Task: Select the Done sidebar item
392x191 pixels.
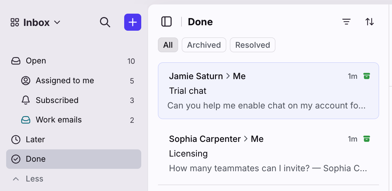Action: pyautogui.click(x=73, y=159)
